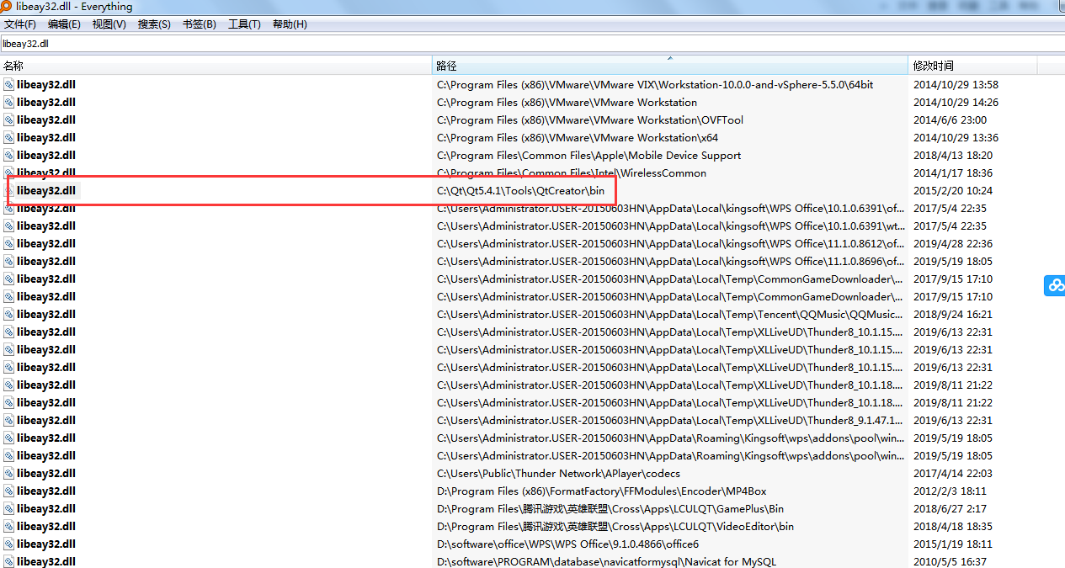Click the dll icon on the FormatFactory MP4Box row
This screenshot has height=568, width=1065.
pyautogui.click(x=8, y=491)
